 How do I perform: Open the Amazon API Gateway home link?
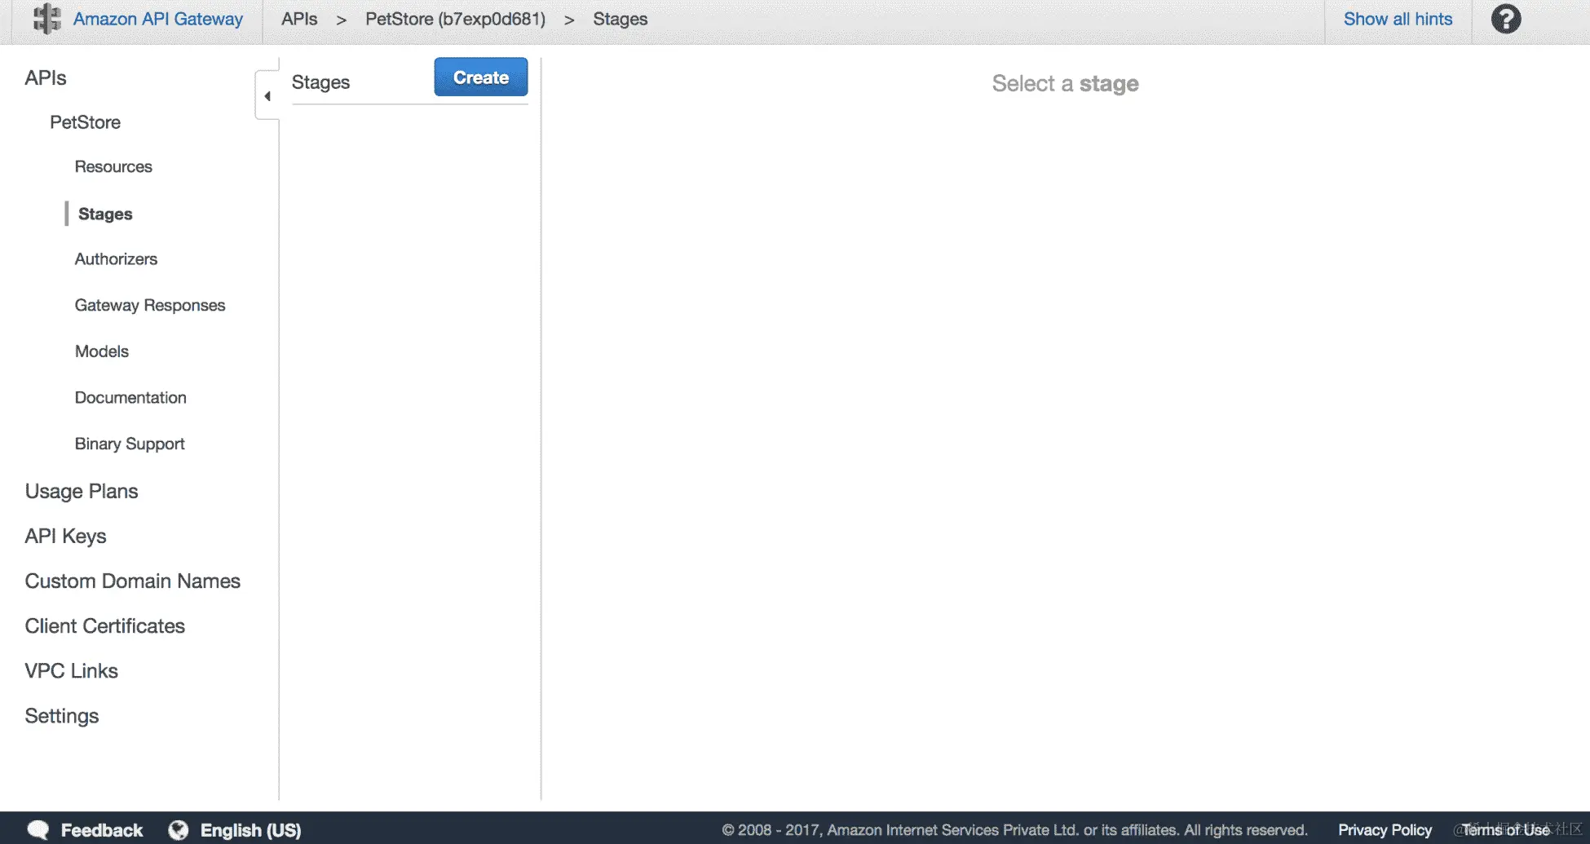pos(157,19)
